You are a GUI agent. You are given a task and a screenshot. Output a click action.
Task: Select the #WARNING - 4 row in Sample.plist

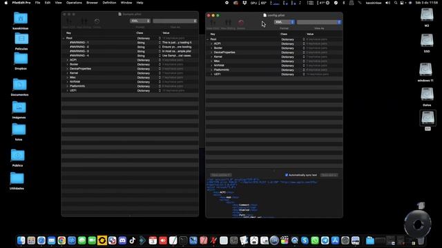[130, 56]
